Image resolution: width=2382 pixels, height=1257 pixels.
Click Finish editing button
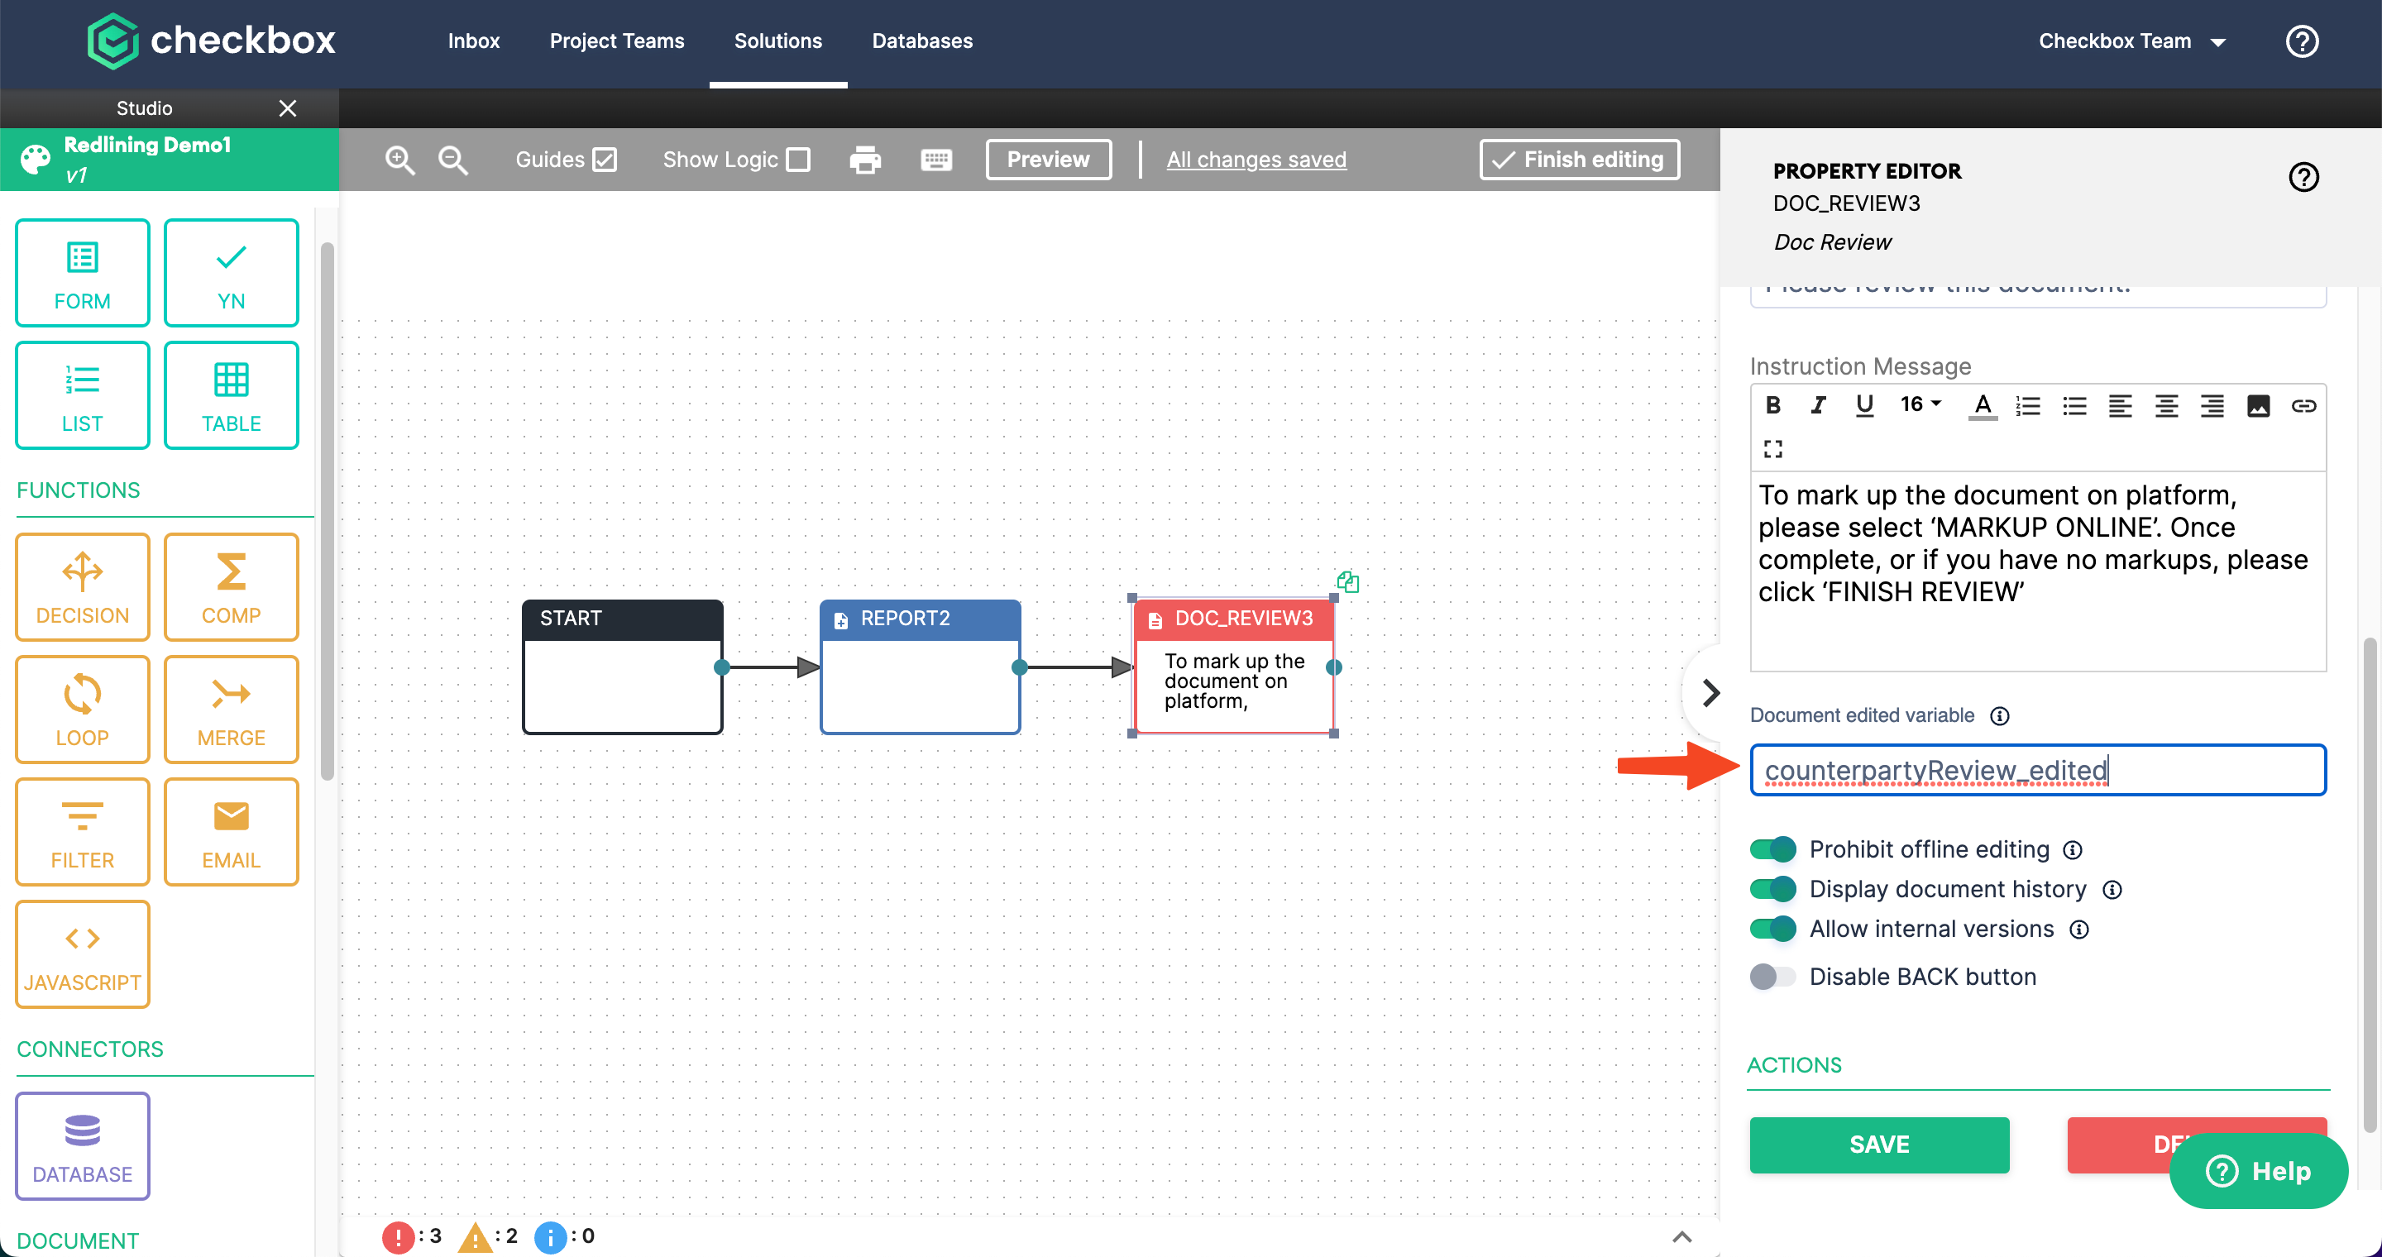1580,159
